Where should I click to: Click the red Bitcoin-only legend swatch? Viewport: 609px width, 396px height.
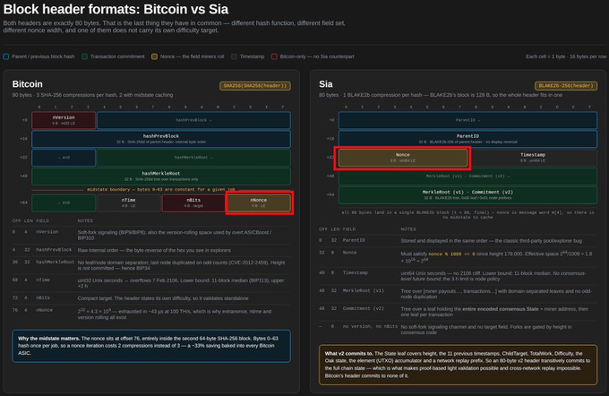[274, 56]
